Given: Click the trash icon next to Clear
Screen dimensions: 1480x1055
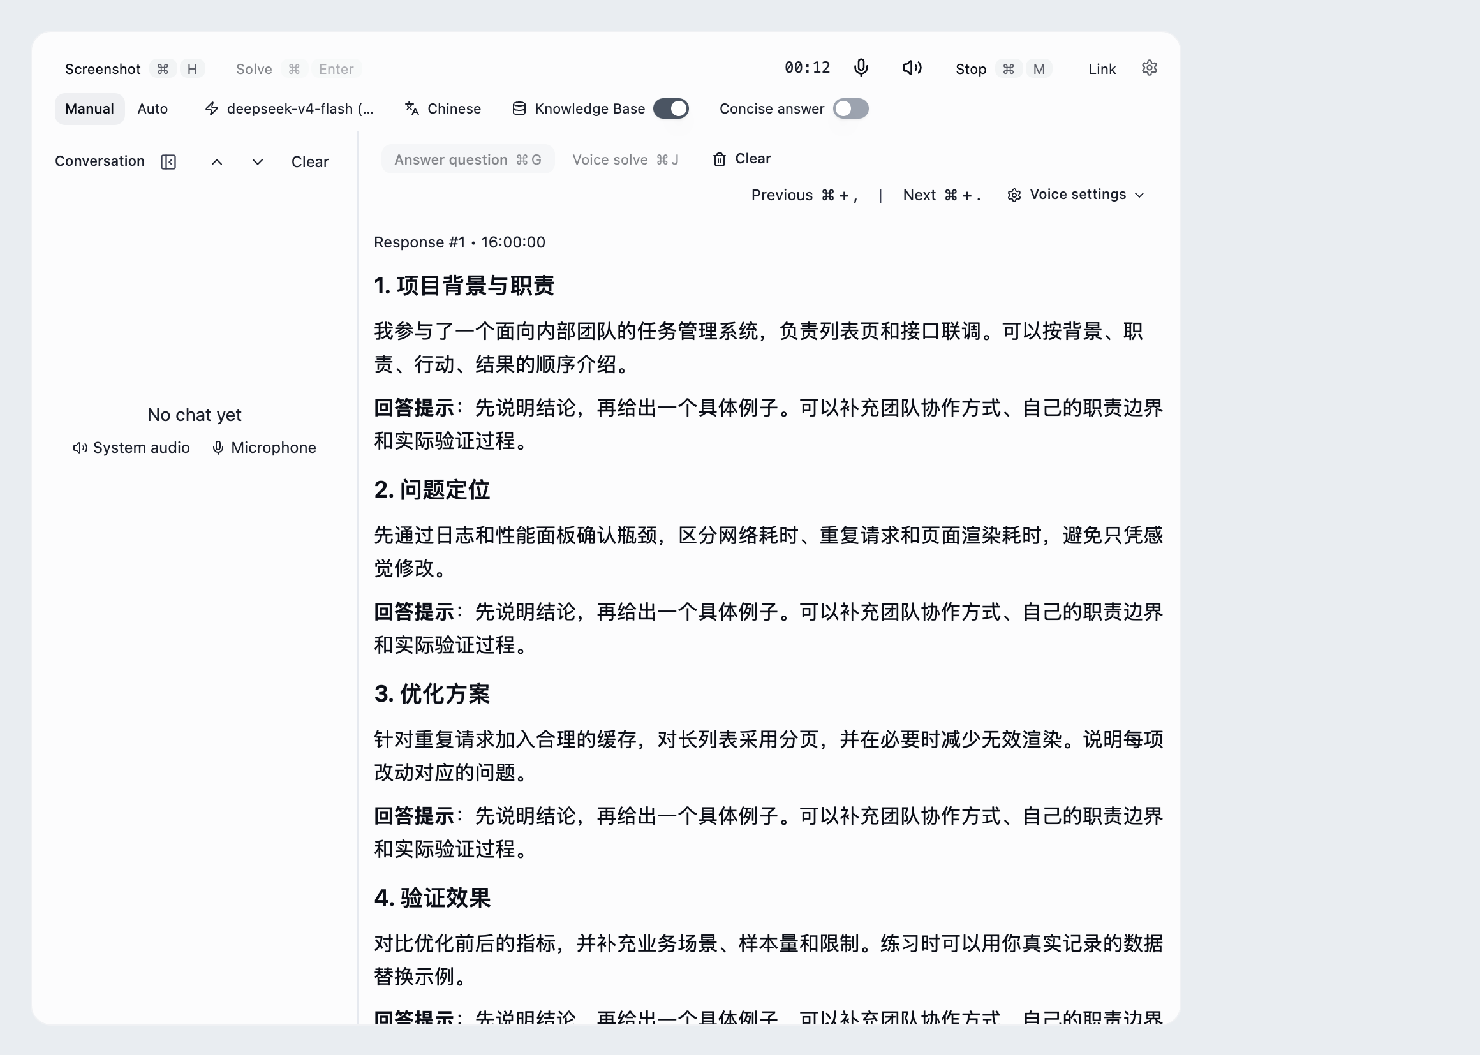Looking at the screenshot, I should [719, 159].
